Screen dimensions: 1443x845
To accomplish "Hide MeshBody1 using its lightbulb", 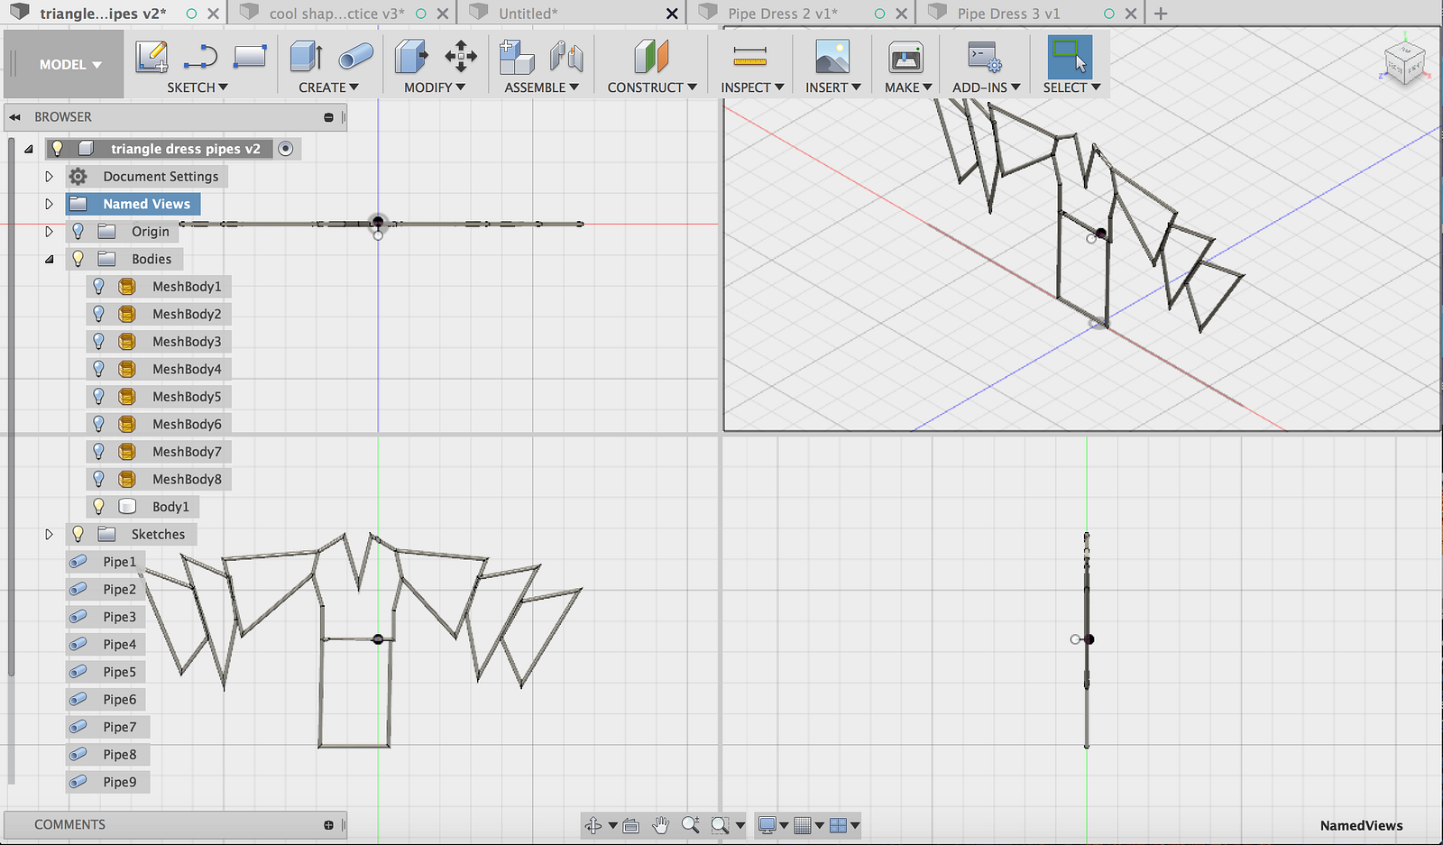I will [99, 287].
